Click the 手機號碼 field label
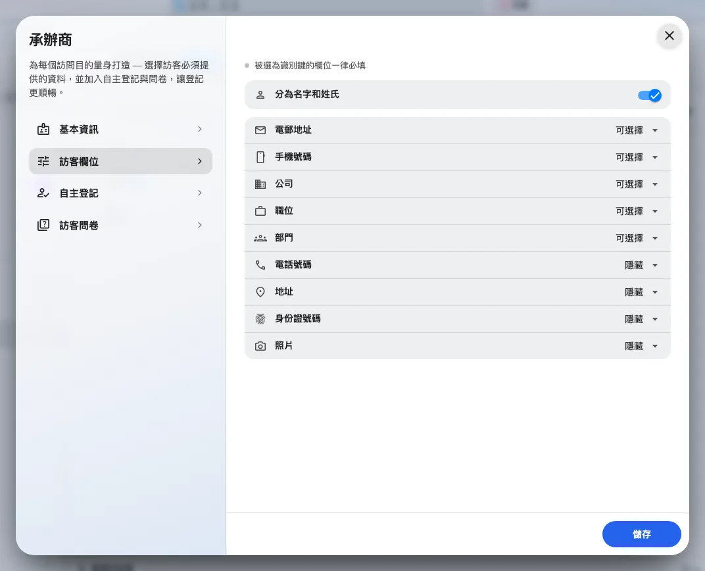The image size is (705, 571). 293,157
